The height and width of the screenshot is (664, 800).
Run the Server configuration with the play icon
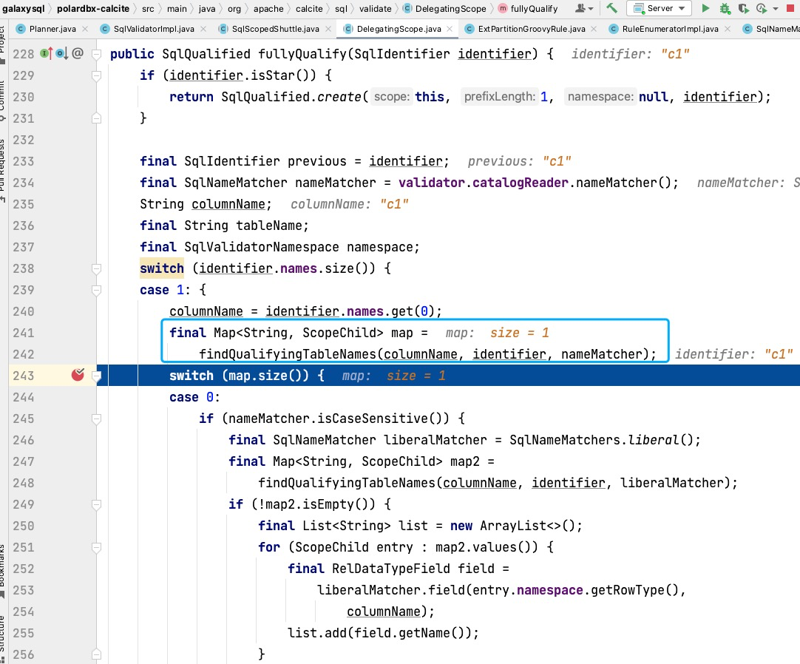(x=705, y=8)
